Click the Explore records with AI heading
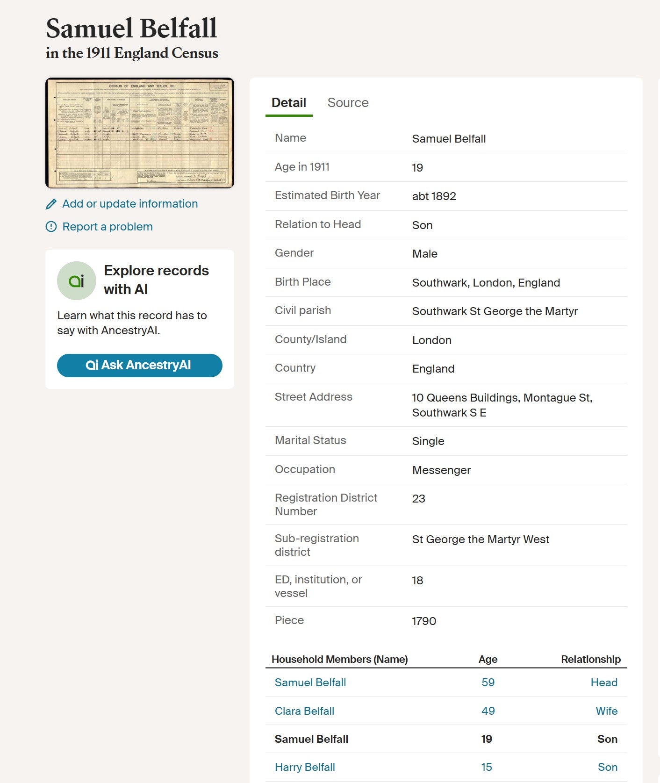 156,280
